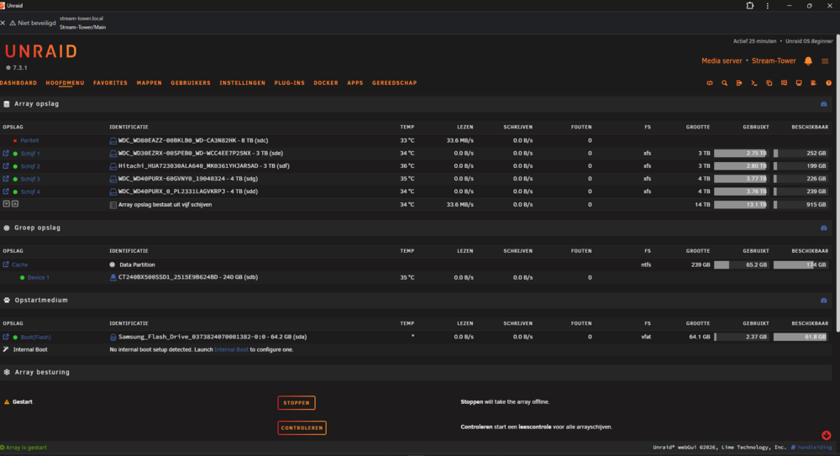Screen dimensions: 840x456
Task: Click the disk icon before WDC_WD80EAZZ parity drive
Action: [x=113, y=141]
